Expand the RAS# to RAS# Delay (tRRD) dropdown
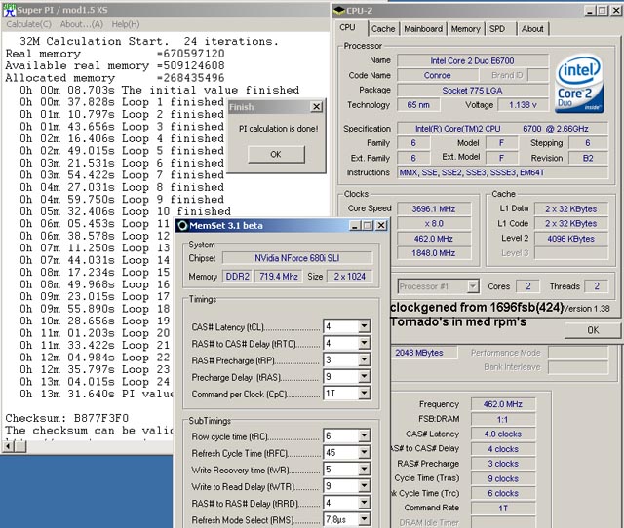The width and height of the screenshot is (624, 528). (x=364, y=503)
